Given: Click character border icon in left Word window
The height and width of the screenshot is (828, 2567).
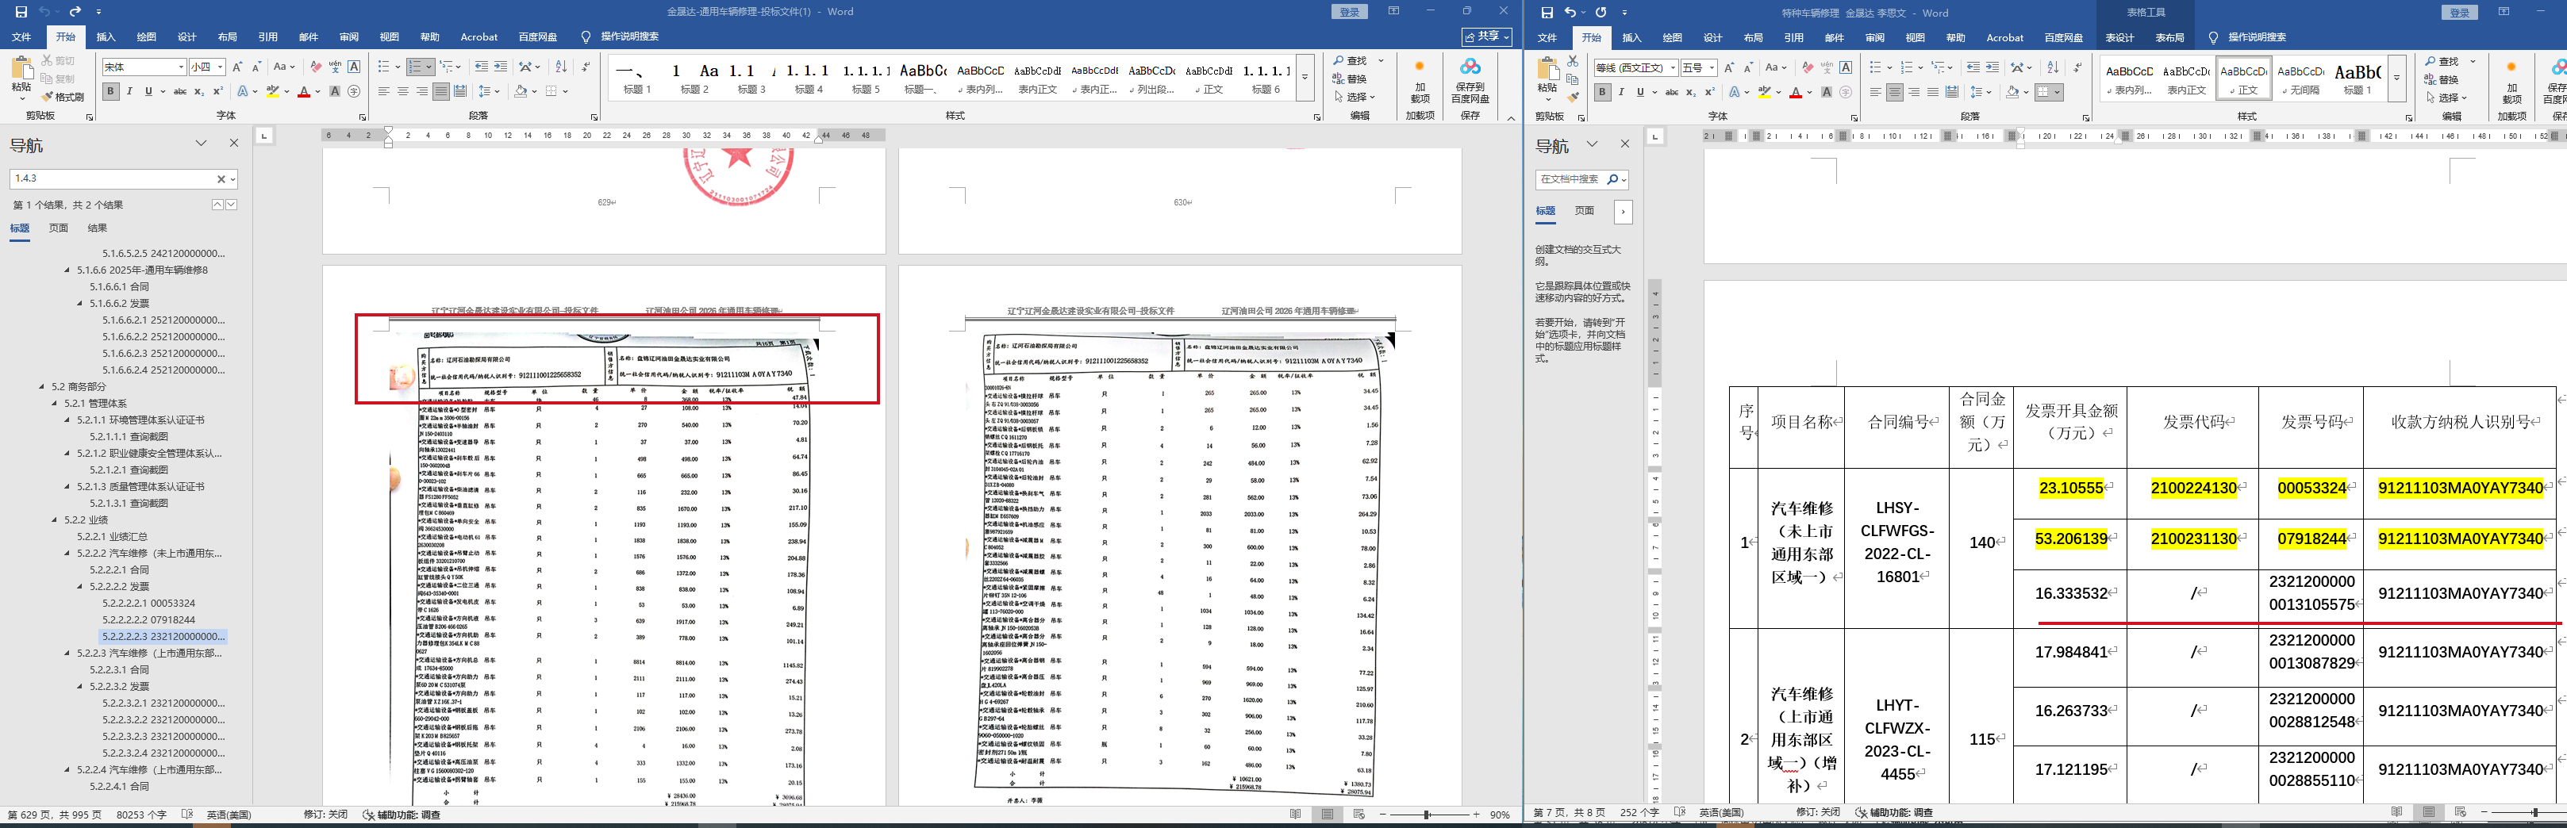Looking at the screenshot, I should tap(355, 67).
